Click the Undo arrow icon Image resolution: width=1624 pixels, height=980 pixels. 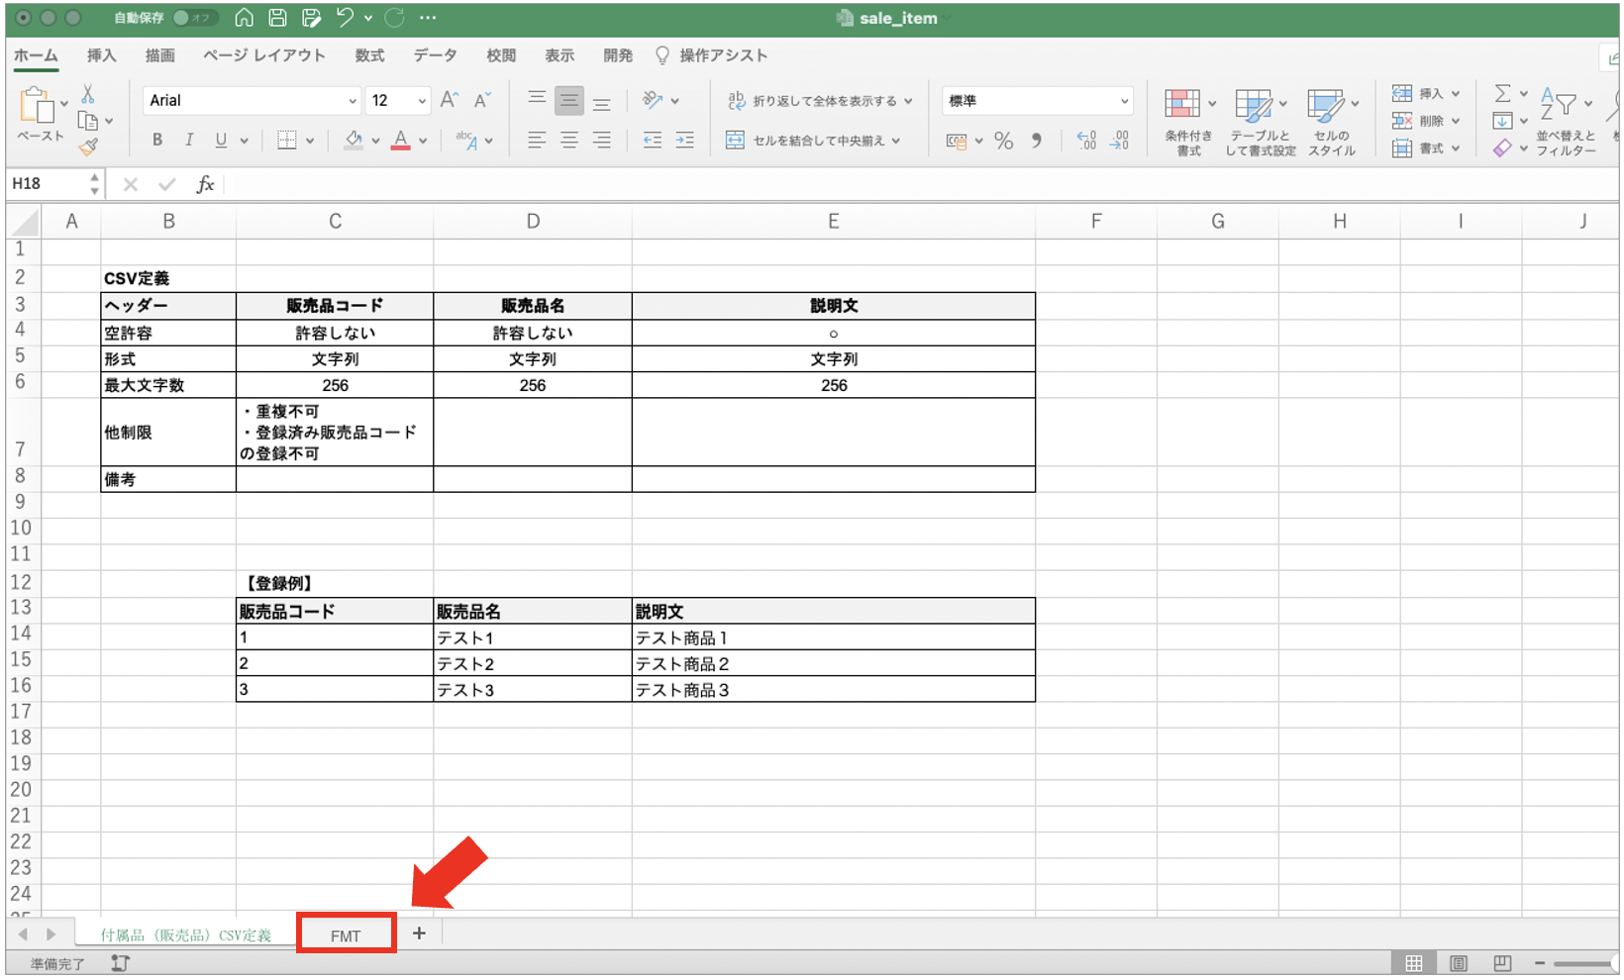click(x=344, y=18)
